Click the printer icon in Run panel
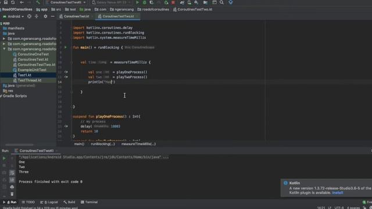Screen dimensions: 372x209 [12, 187]
